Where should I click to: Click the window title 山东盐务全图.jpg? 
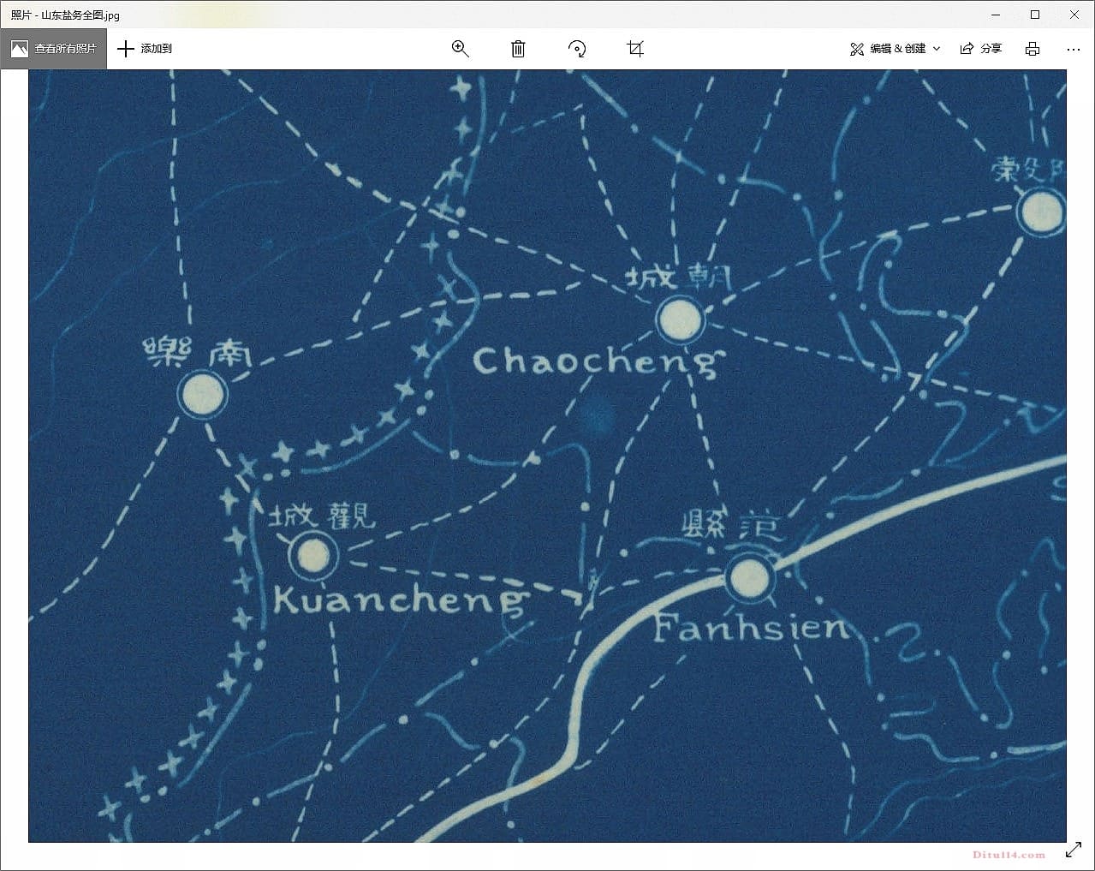pyautogui.click(x=66, y=15)
